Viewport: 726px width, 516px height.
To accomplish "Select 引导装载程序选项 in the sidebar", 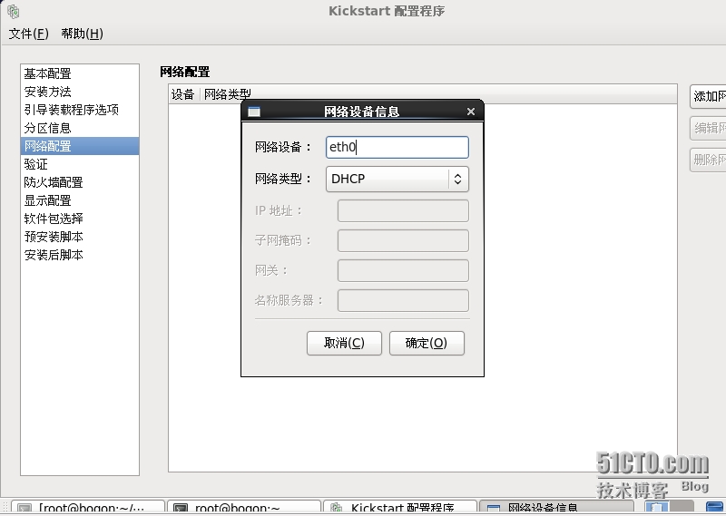I will (80, 110).
